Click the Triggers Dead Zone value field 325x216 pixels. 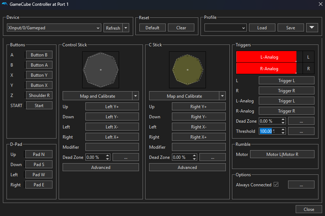click(270, 121)
